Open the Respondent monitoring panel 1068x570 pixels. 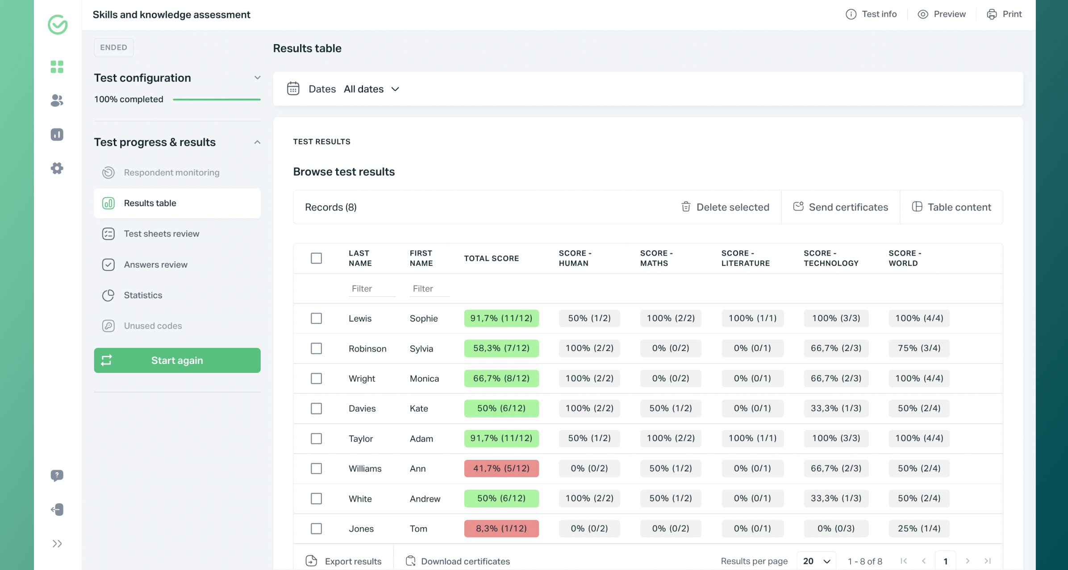click(171, 173)
